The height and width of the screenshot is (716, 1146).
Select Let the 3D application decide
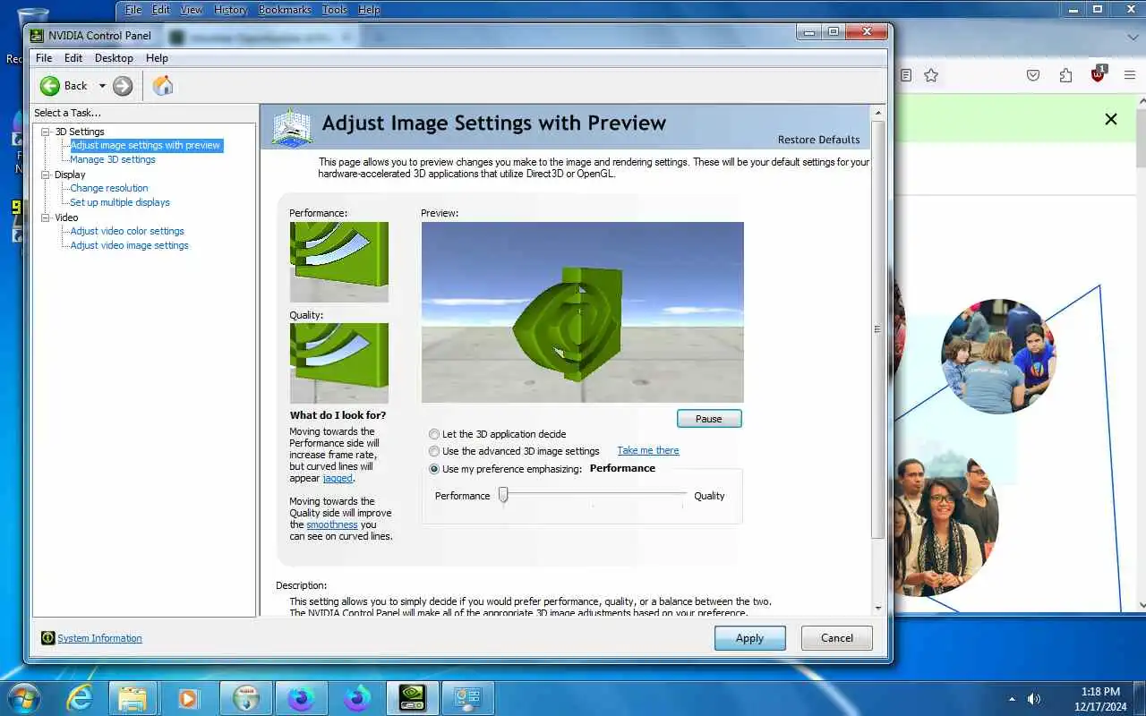(434, 434)
